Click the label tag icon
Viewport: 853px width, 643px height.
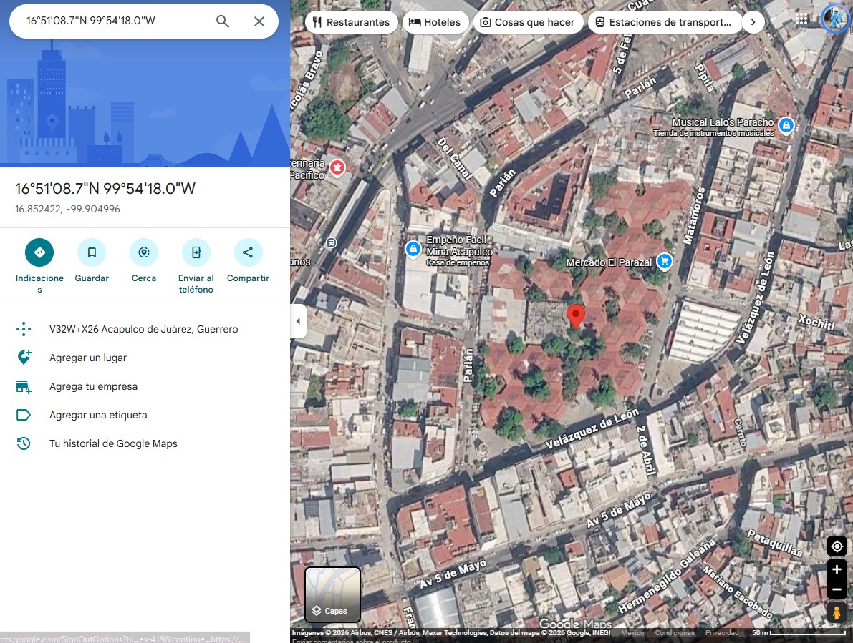24,415
